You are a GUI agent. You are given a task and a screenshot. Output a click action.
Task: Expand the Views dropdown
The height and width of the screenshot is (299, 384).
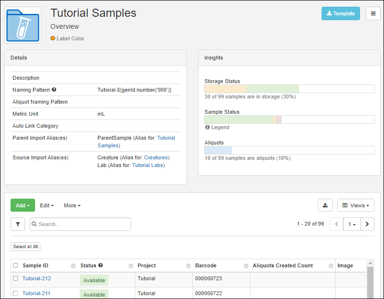click(x=356, y=205)
